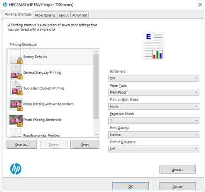The height and width of the screenshot is (192, 205).
Task: Select the Factory Defaults shortcut icon
Action: pos(16,56)
